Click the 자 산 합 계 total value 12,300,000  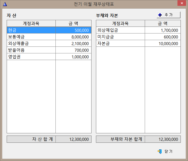[x=73, y=139]
